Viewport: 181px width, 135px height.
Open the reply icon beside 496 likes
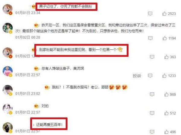(x=152, y=132)
